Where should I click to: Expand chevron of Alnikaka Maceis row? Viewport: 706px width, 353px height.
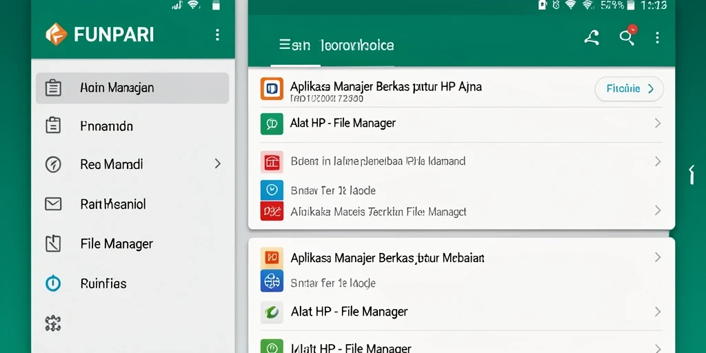(x=657, y=210)
